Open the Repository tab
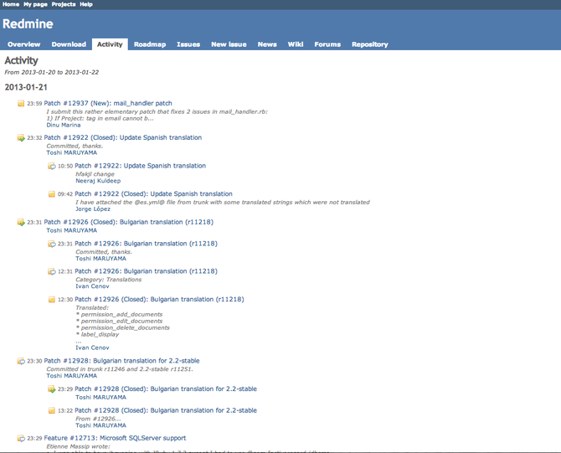Viewport: 561px width, 453px height. 370,44
